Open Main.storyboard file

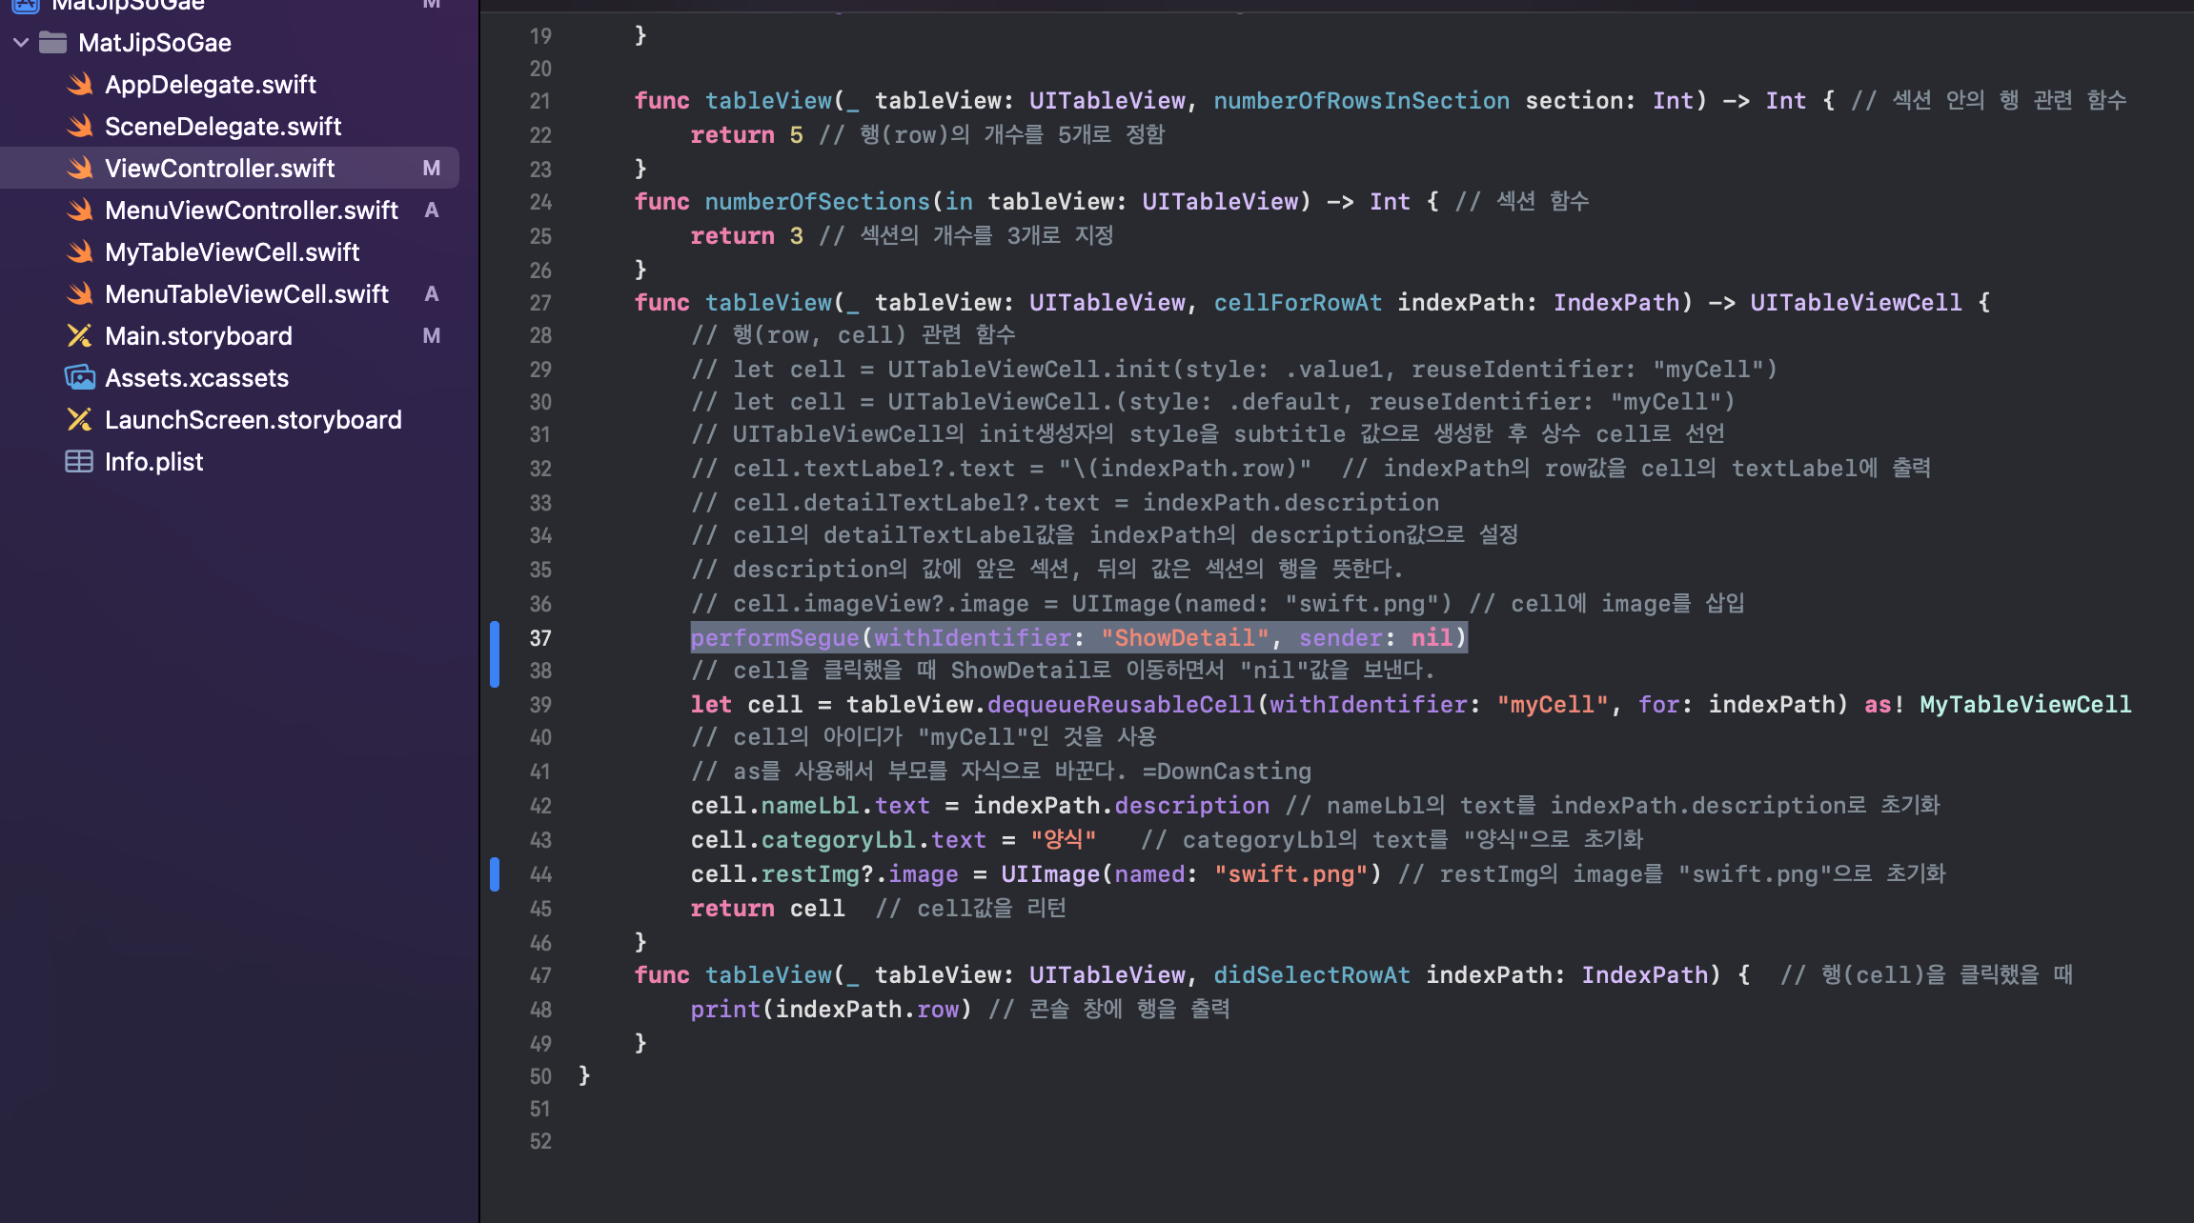[x=198, y=336]
